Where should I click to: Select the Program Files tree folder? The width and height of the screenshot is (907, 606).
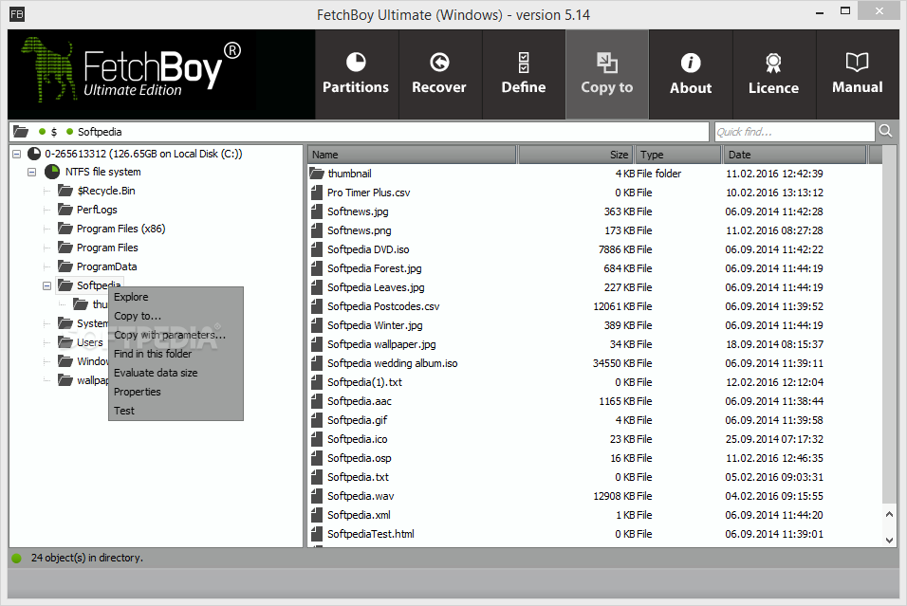pos(107,248)
